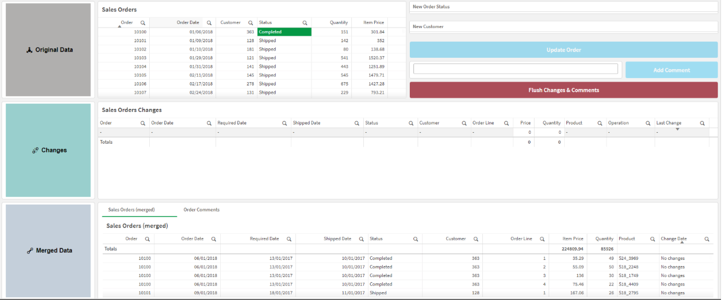Click the Order Date search icon in Sales Orders
Screen dimensions: 722x300
(209, 23)
